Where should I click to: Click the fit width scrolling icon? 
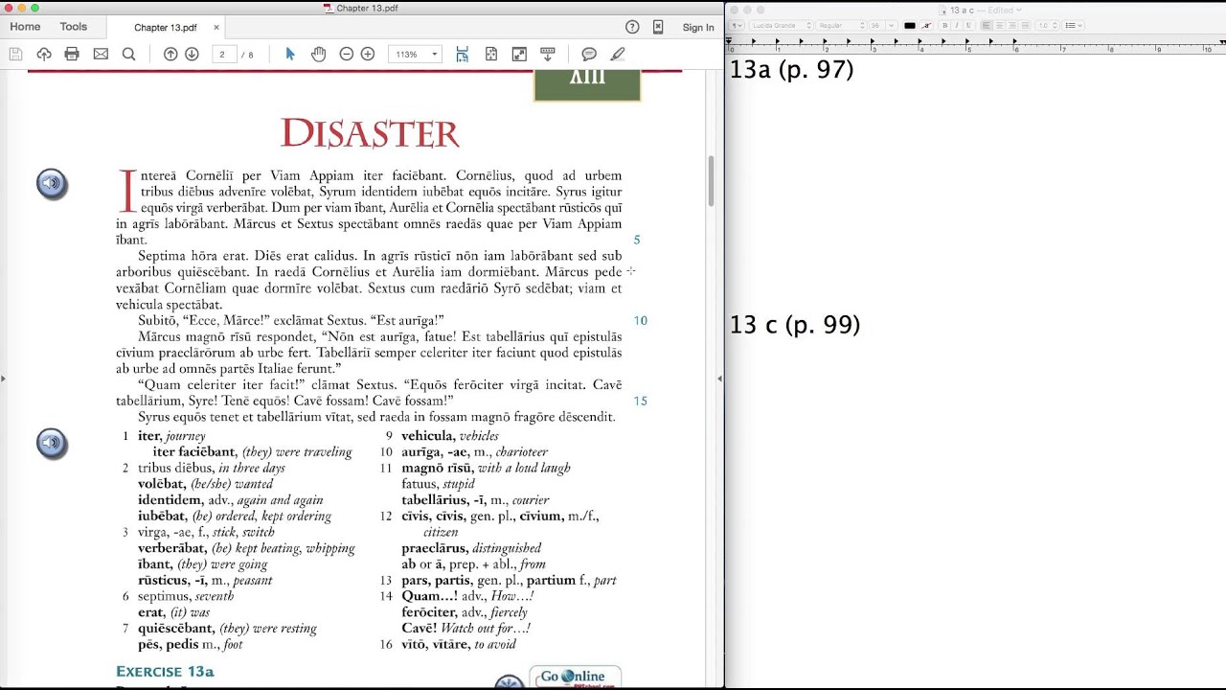point(462,55)
